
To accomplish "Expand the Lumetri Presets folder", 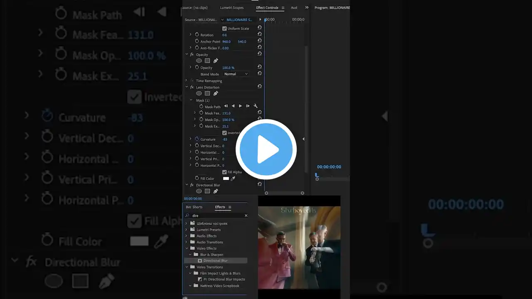I will [187, 230].
